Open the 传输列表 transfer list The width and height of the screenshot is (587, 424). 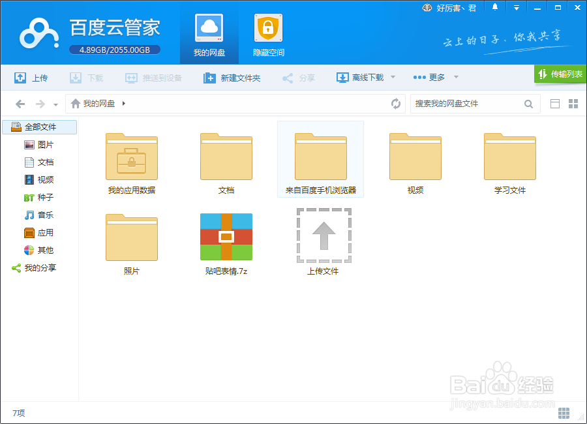click(560, 74)
